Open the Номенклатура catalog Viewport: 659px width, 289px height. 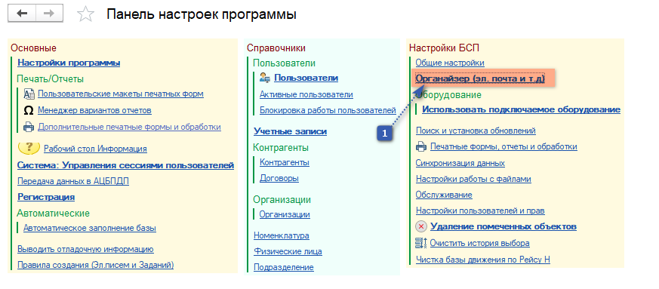click(x=282, y=235)
